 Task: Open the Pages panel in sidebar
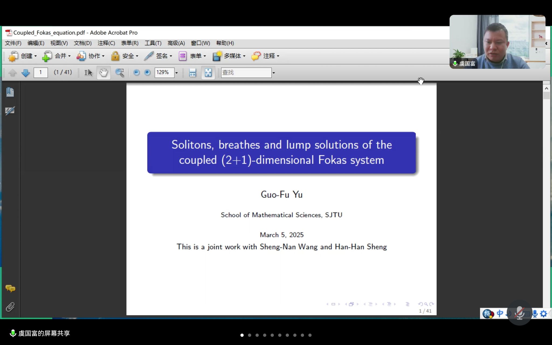coord(10,92)
